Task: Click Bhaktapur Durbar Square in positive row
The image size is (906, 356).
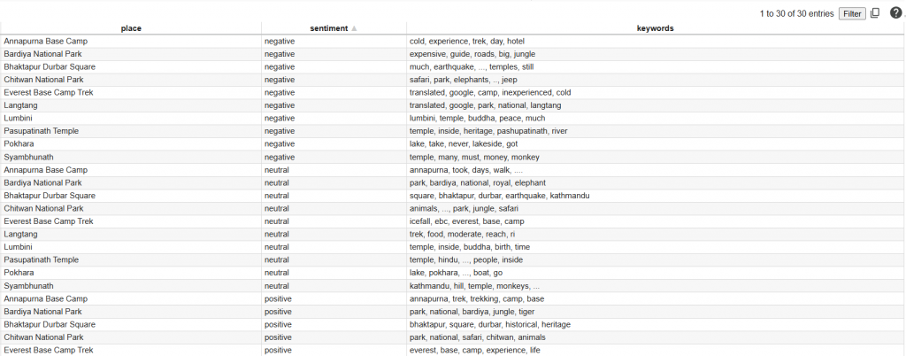Action: (50, 324)
